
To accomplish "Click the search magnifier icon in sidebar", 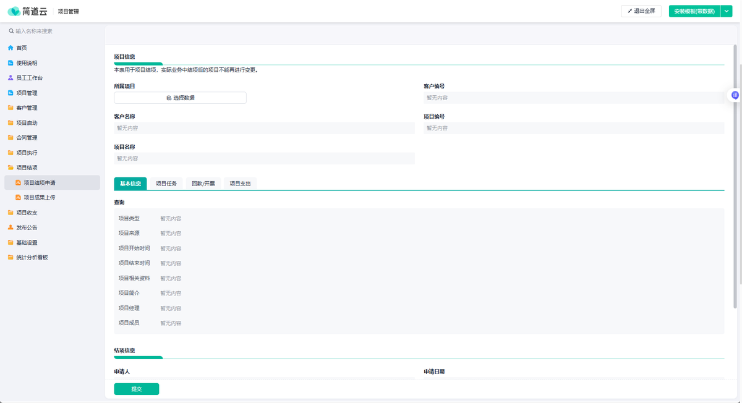I will coord(11,31).
